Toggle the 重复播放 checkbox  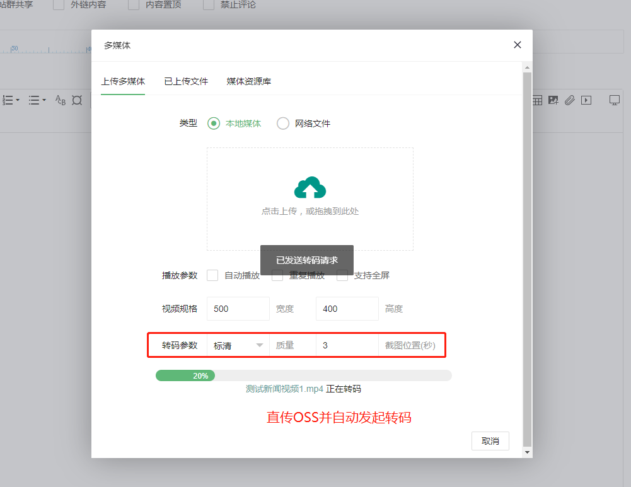[277, 275]
